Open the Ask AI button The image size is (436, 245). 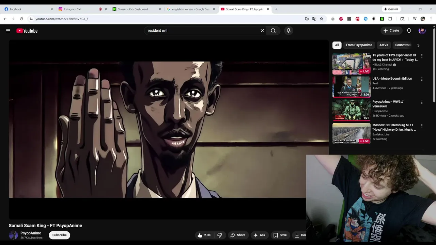point(259,235)
